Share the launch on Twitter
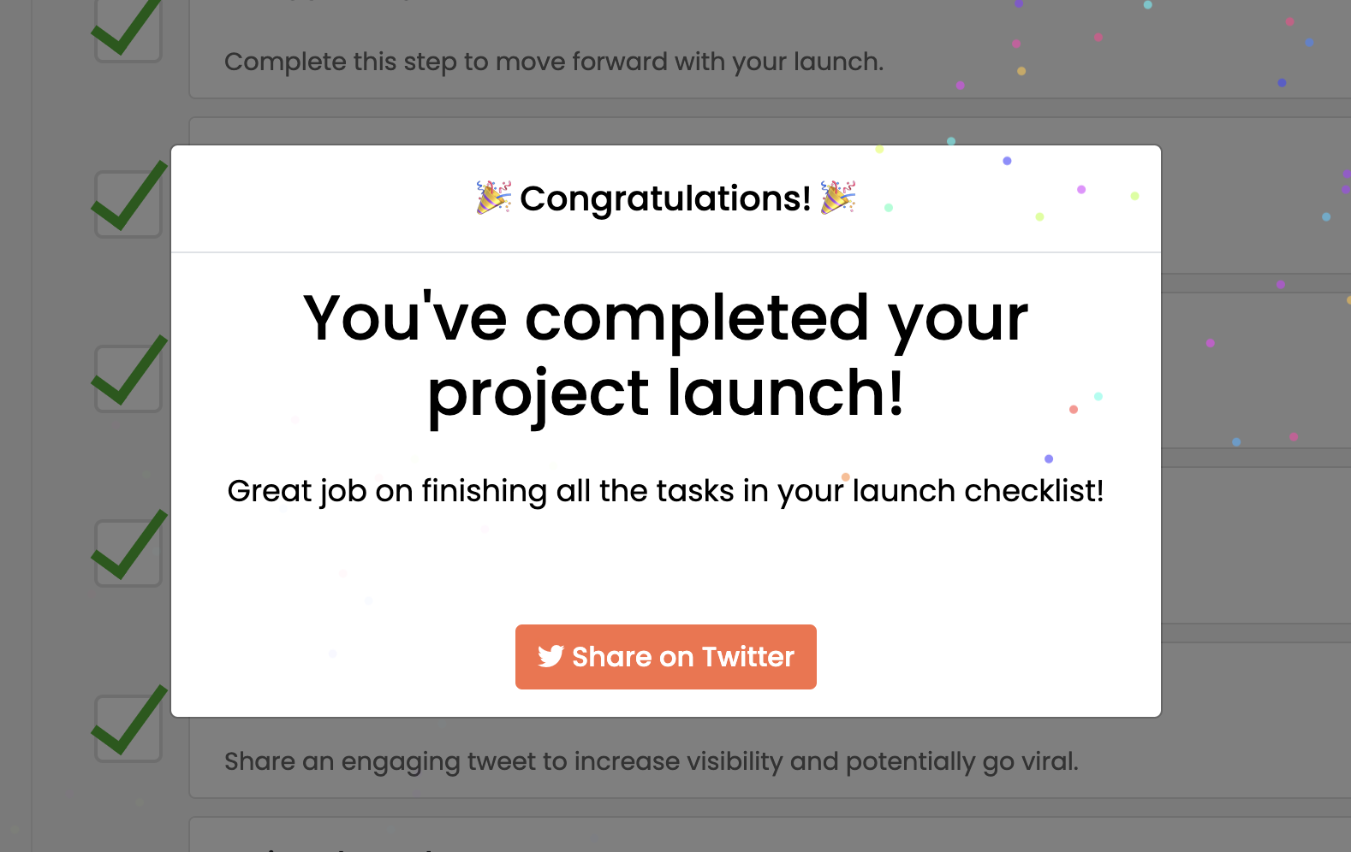The image size is (1351, 852). click(666, 657)
